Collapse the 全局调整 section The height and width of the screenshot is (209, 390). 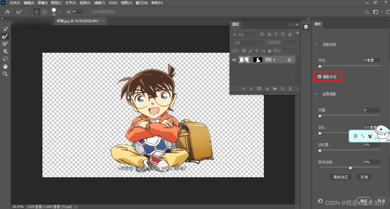pyautogui.click(x=316, y=94)
